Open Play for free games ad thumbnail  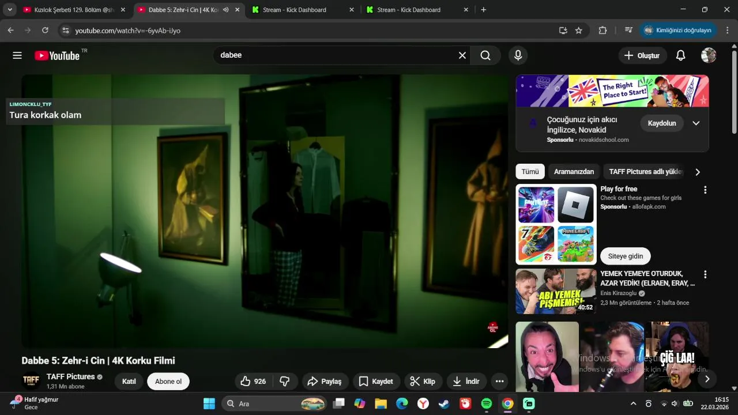point(556,224)
